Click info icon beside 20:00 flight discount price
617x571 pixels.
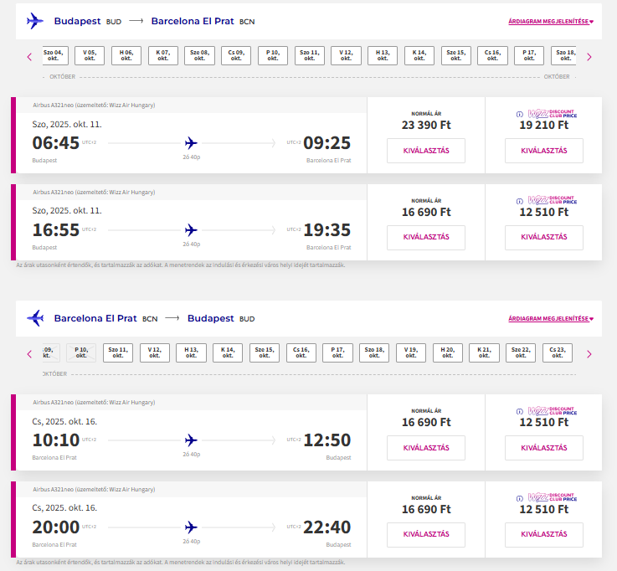click(520, 497)
